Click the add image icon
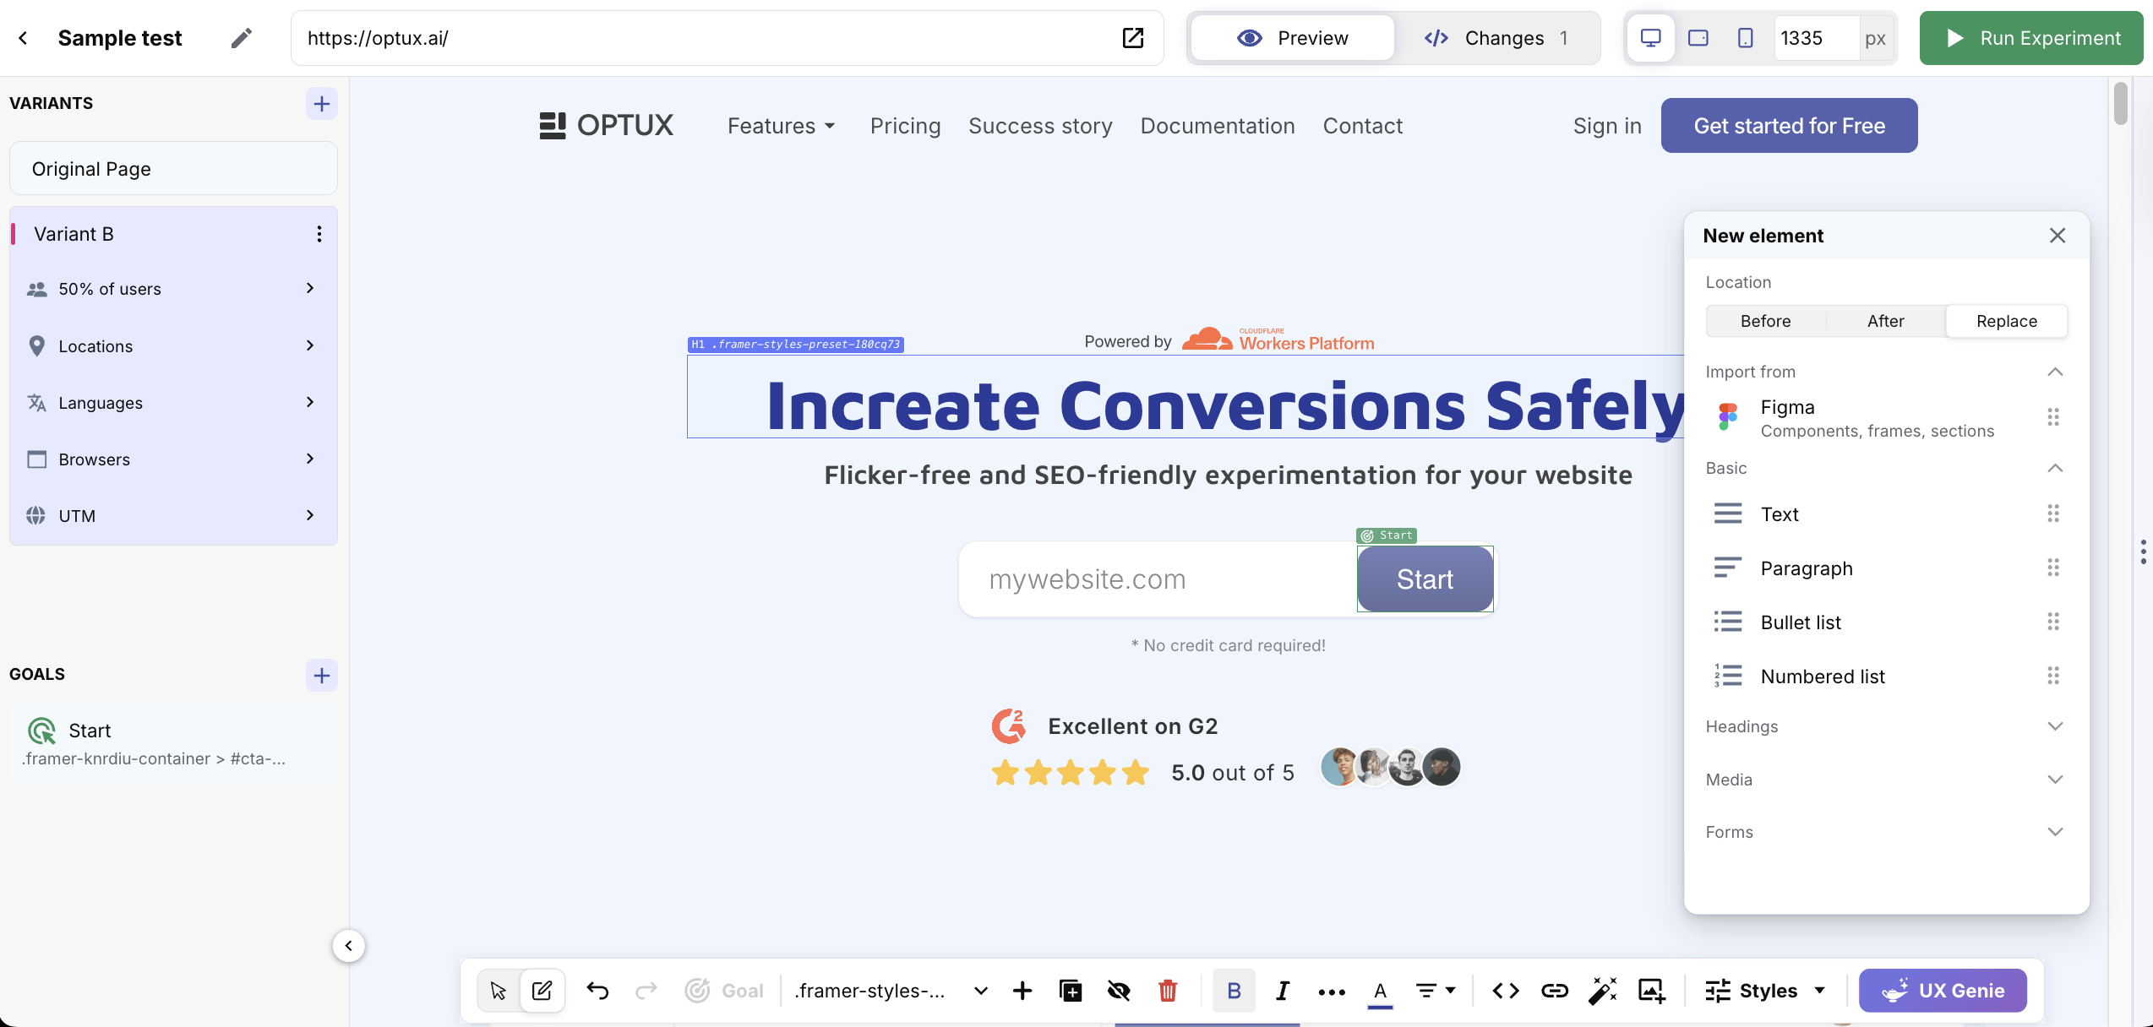 1651,991
